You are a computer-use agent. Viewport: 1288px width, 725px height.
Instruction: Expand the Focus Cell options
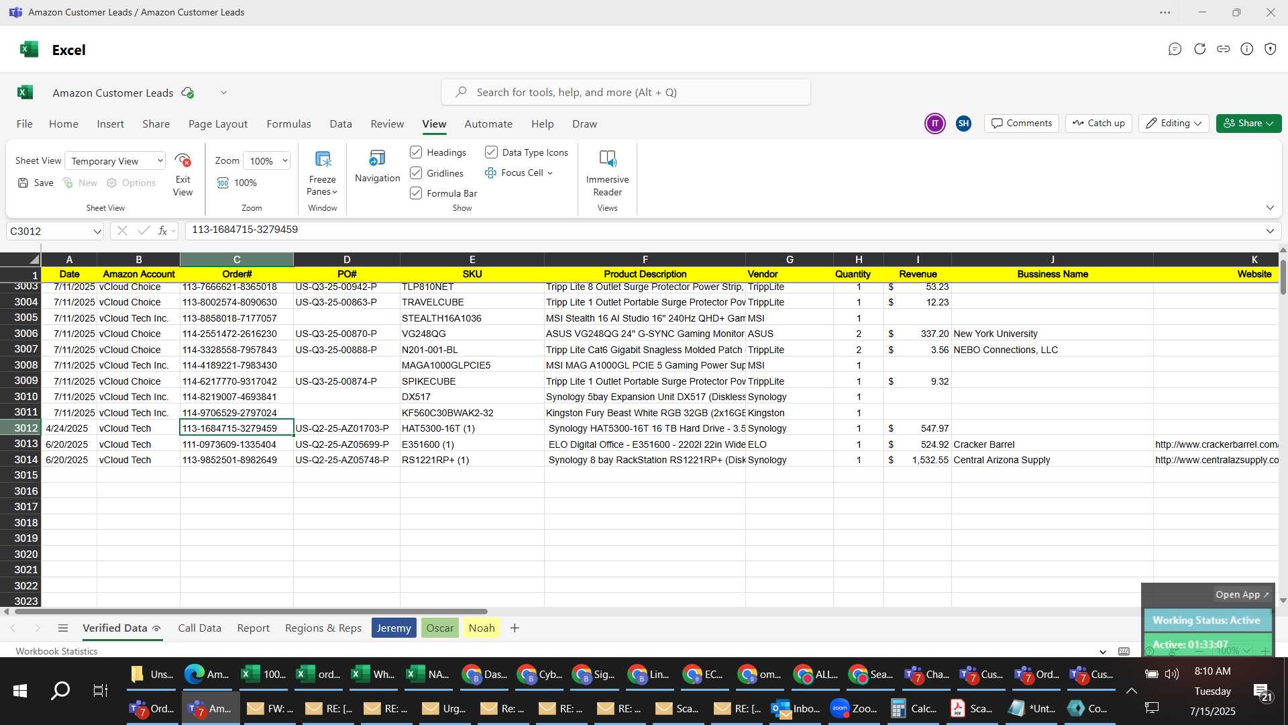550,173
